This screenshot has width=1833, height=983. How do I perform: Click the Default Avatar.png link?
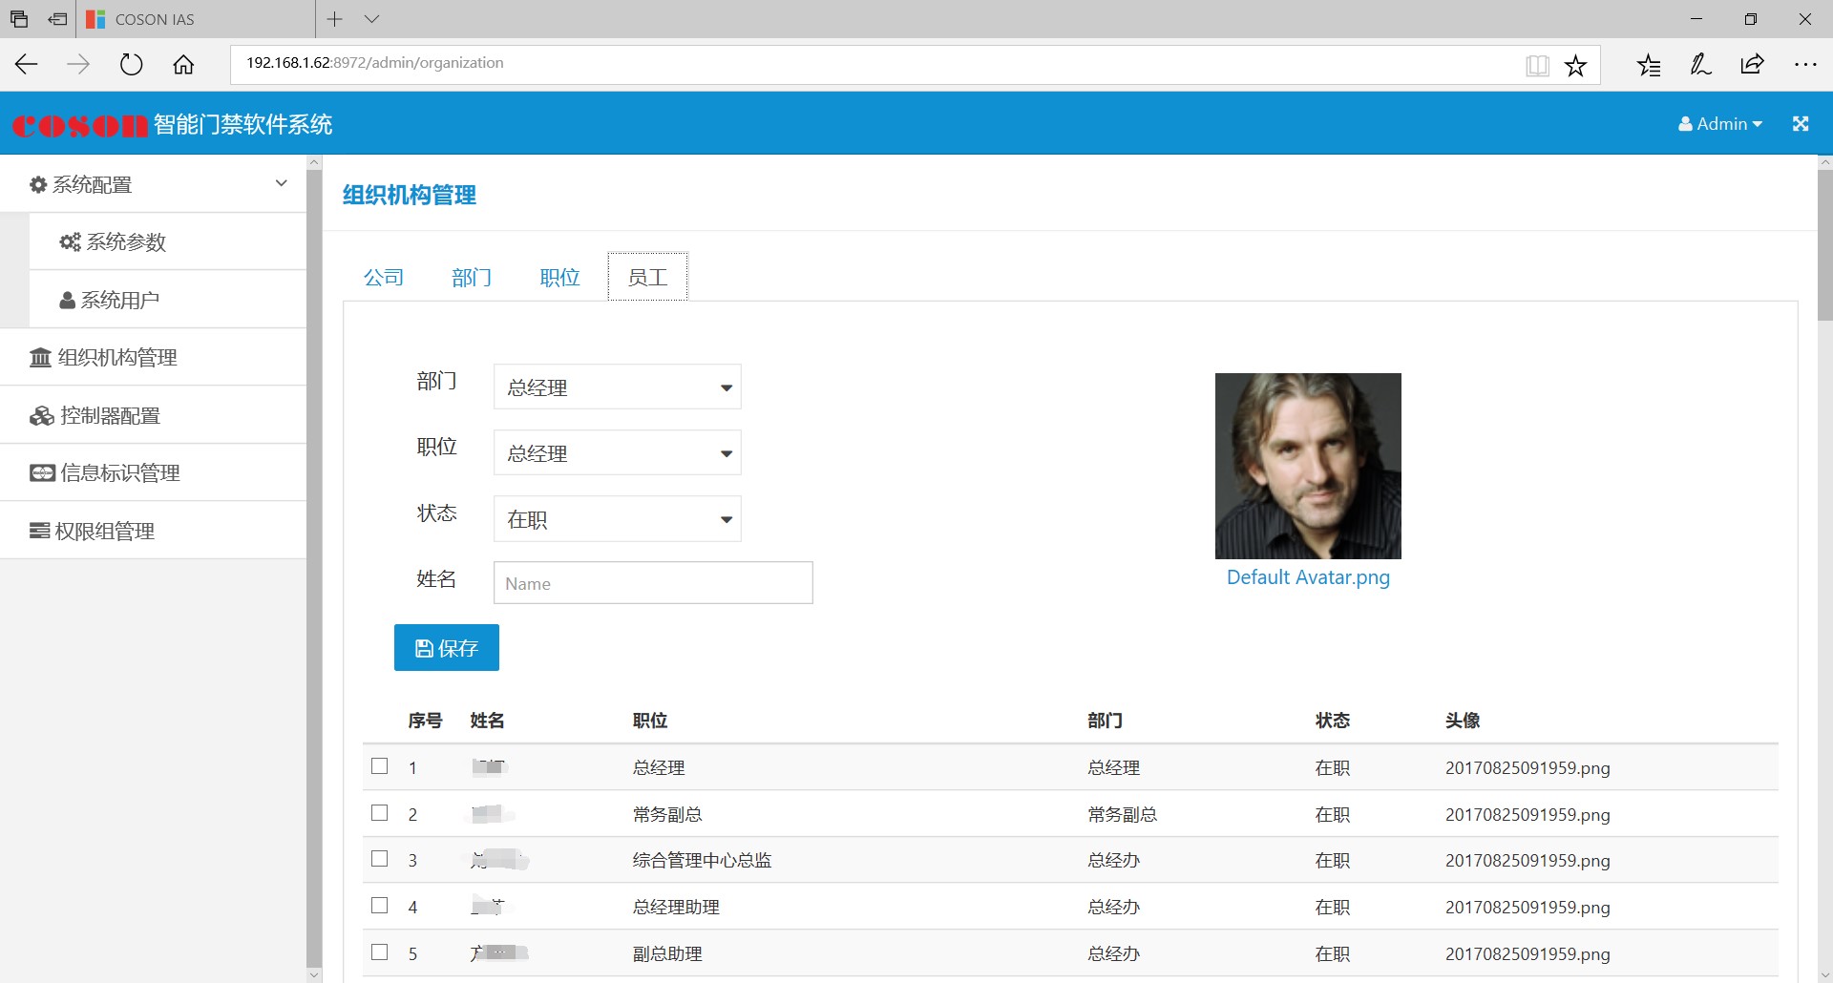pos(1308,577)
